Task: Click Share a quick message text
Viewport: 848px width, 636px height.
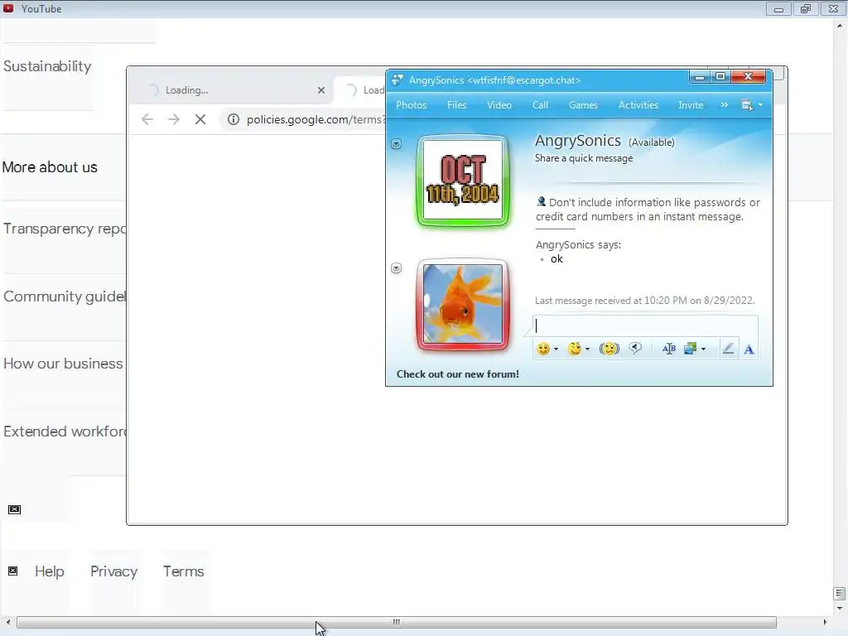Action: [x=584, y=158]
